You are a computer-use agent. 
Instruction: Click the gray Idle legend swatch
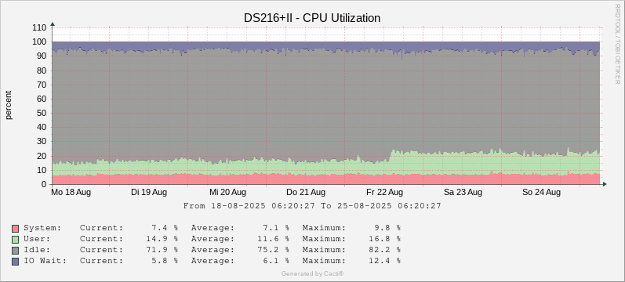[16, 250]
